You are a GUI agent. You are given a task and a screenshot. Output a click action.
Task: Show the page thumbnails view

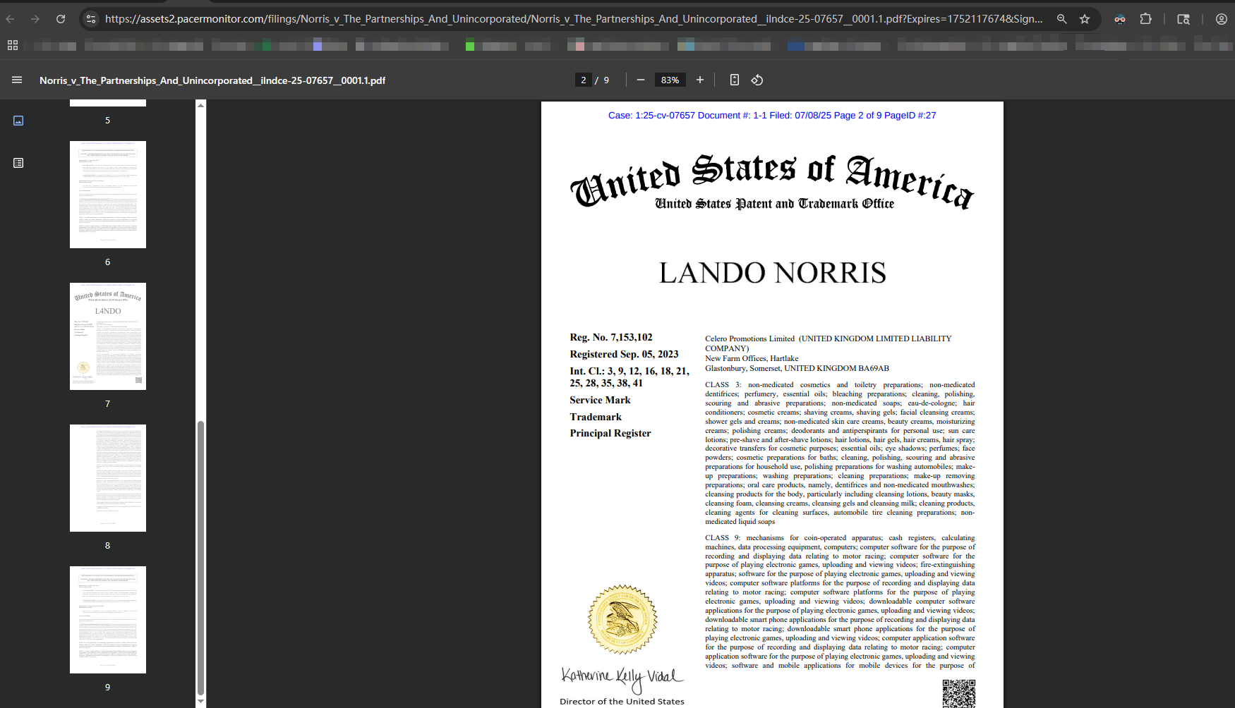pos(18,121)
